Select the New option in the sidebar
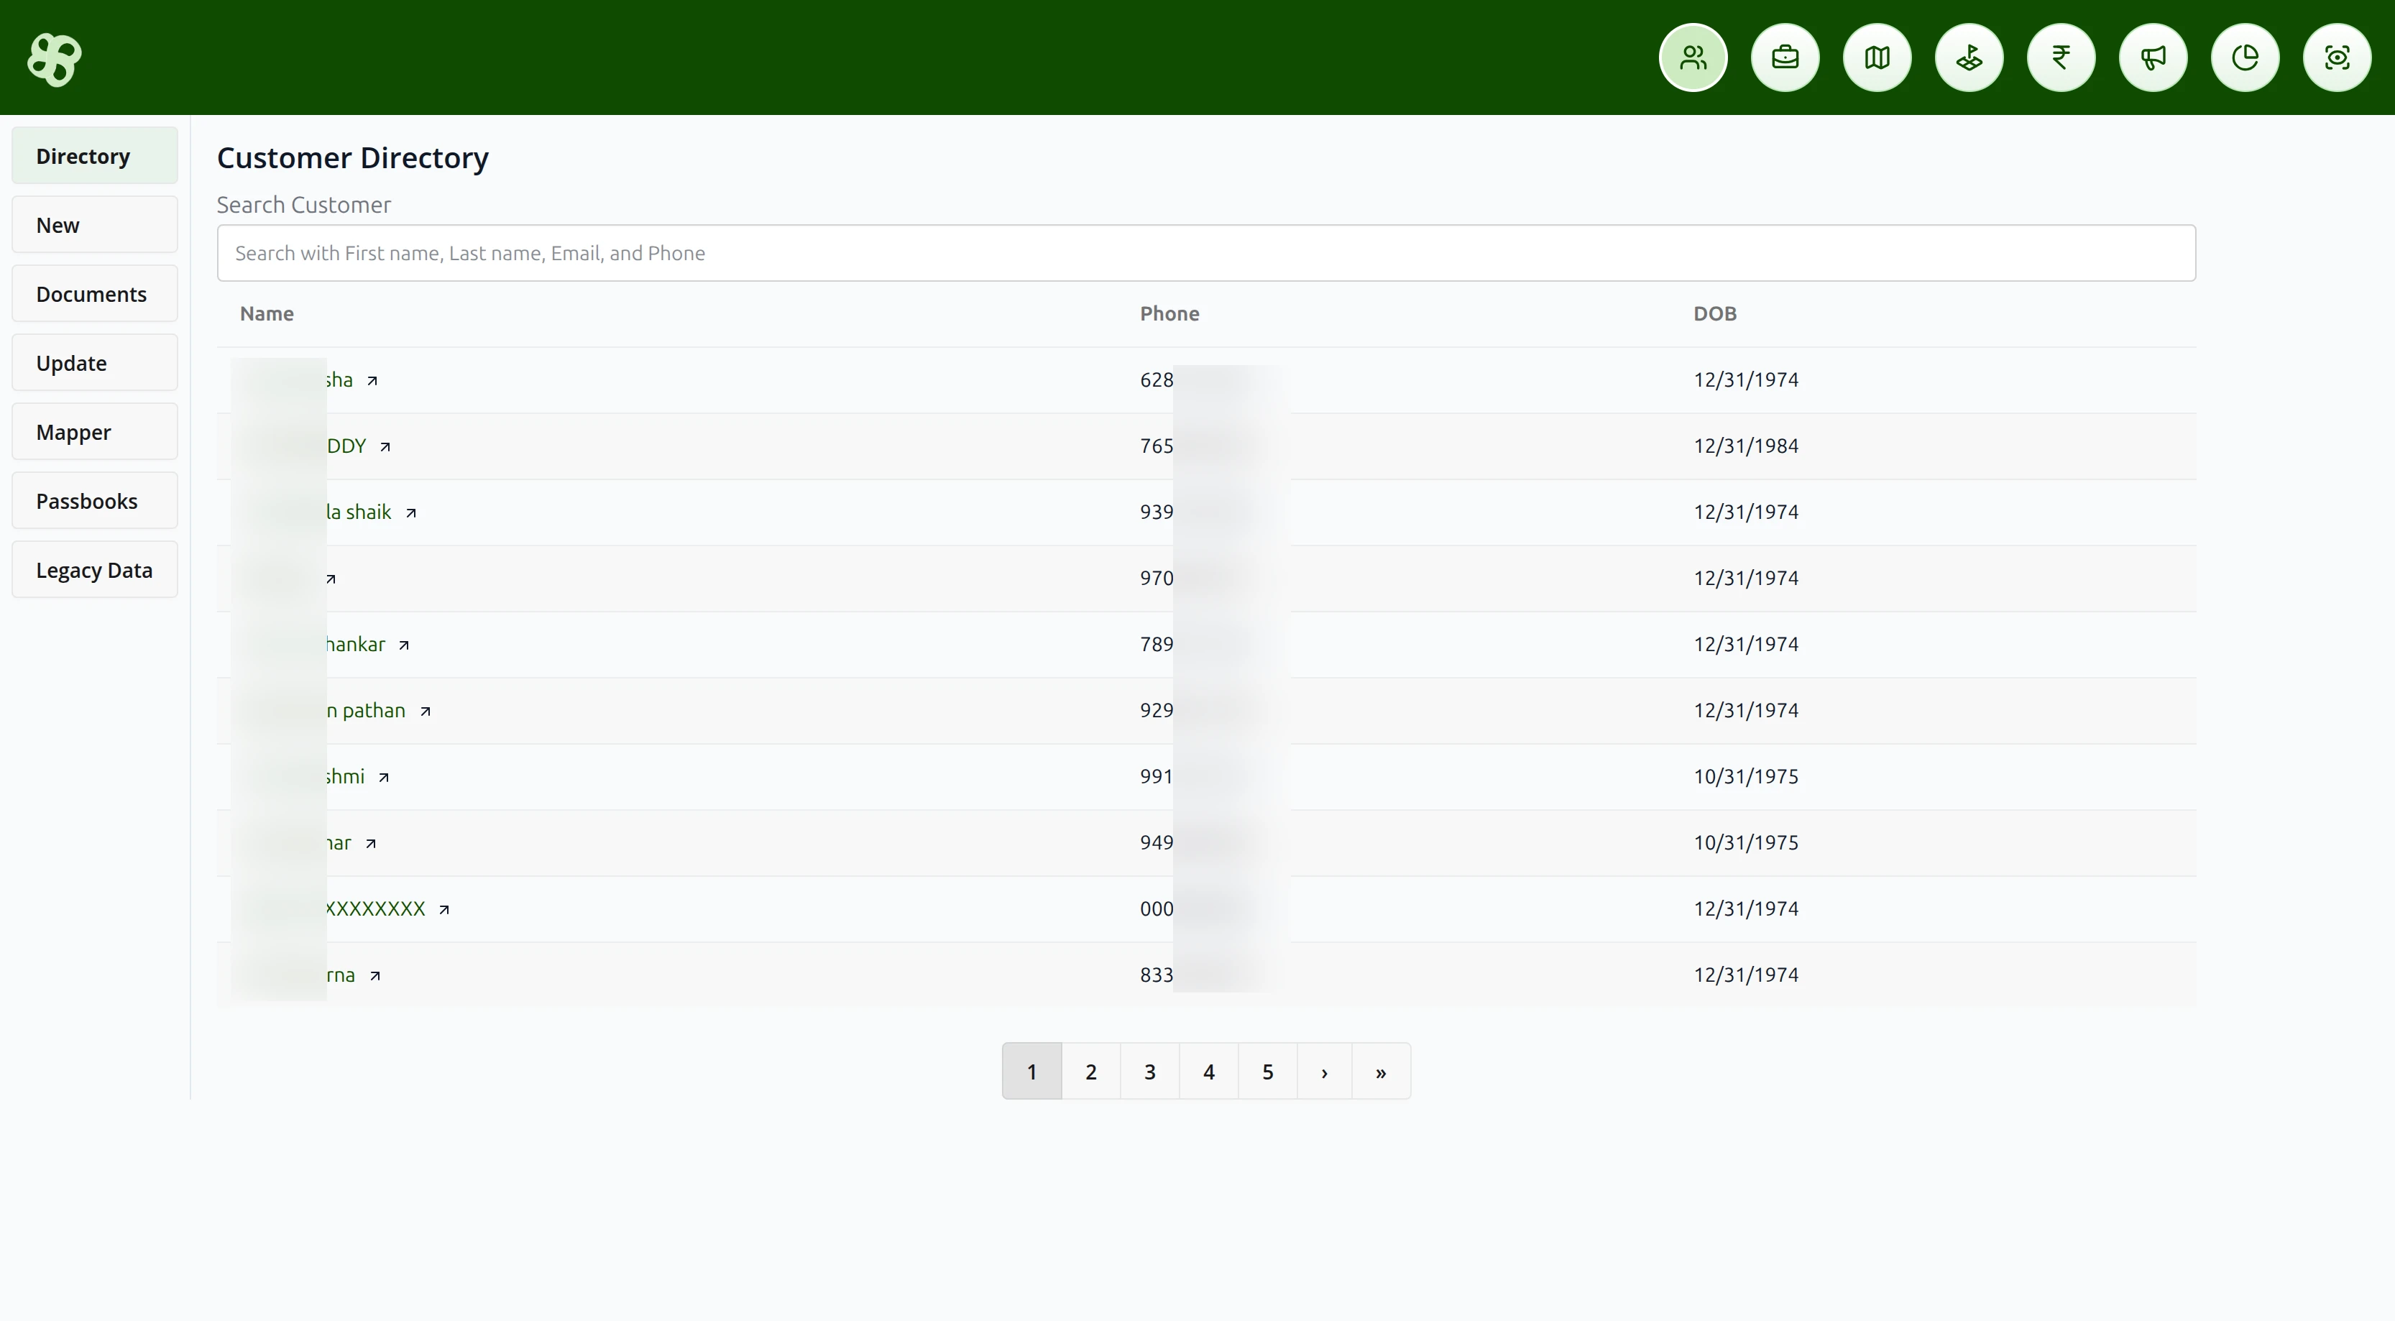Image resolution: width=2395 pixels, height=1321 pixels. tap(93, 224)
